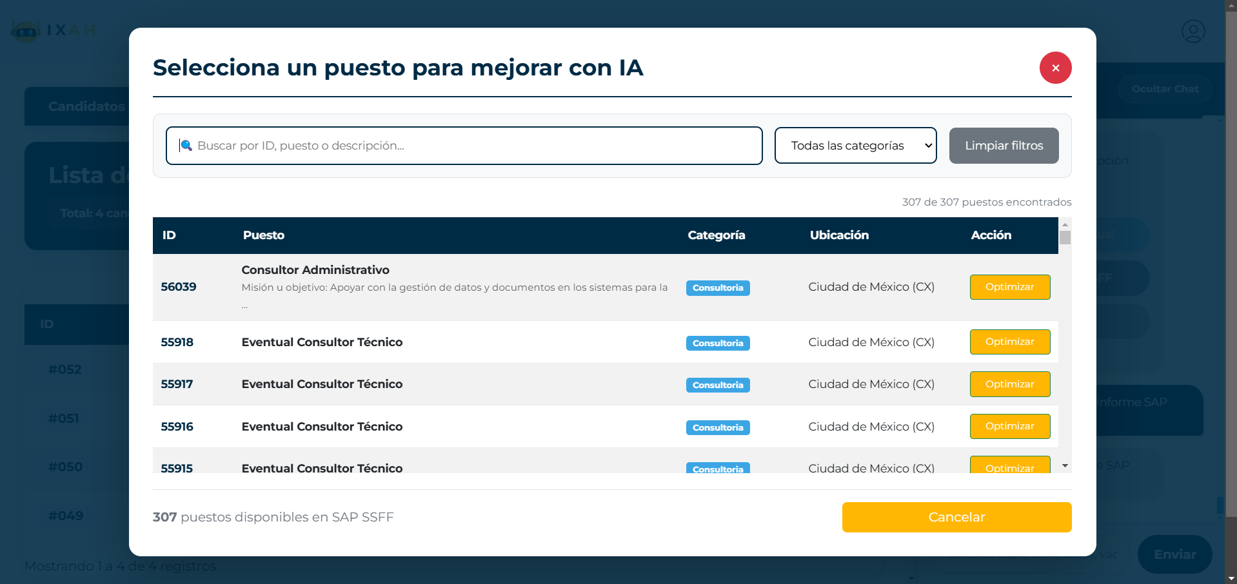1237x584 pixels.
Task: Click Ciudad de México location in row 55918
Action: [871, 342]
